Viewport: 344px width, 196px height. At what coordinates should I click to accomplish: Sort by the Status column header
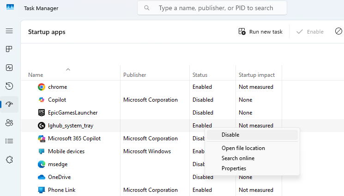click(x=200, y=75)
